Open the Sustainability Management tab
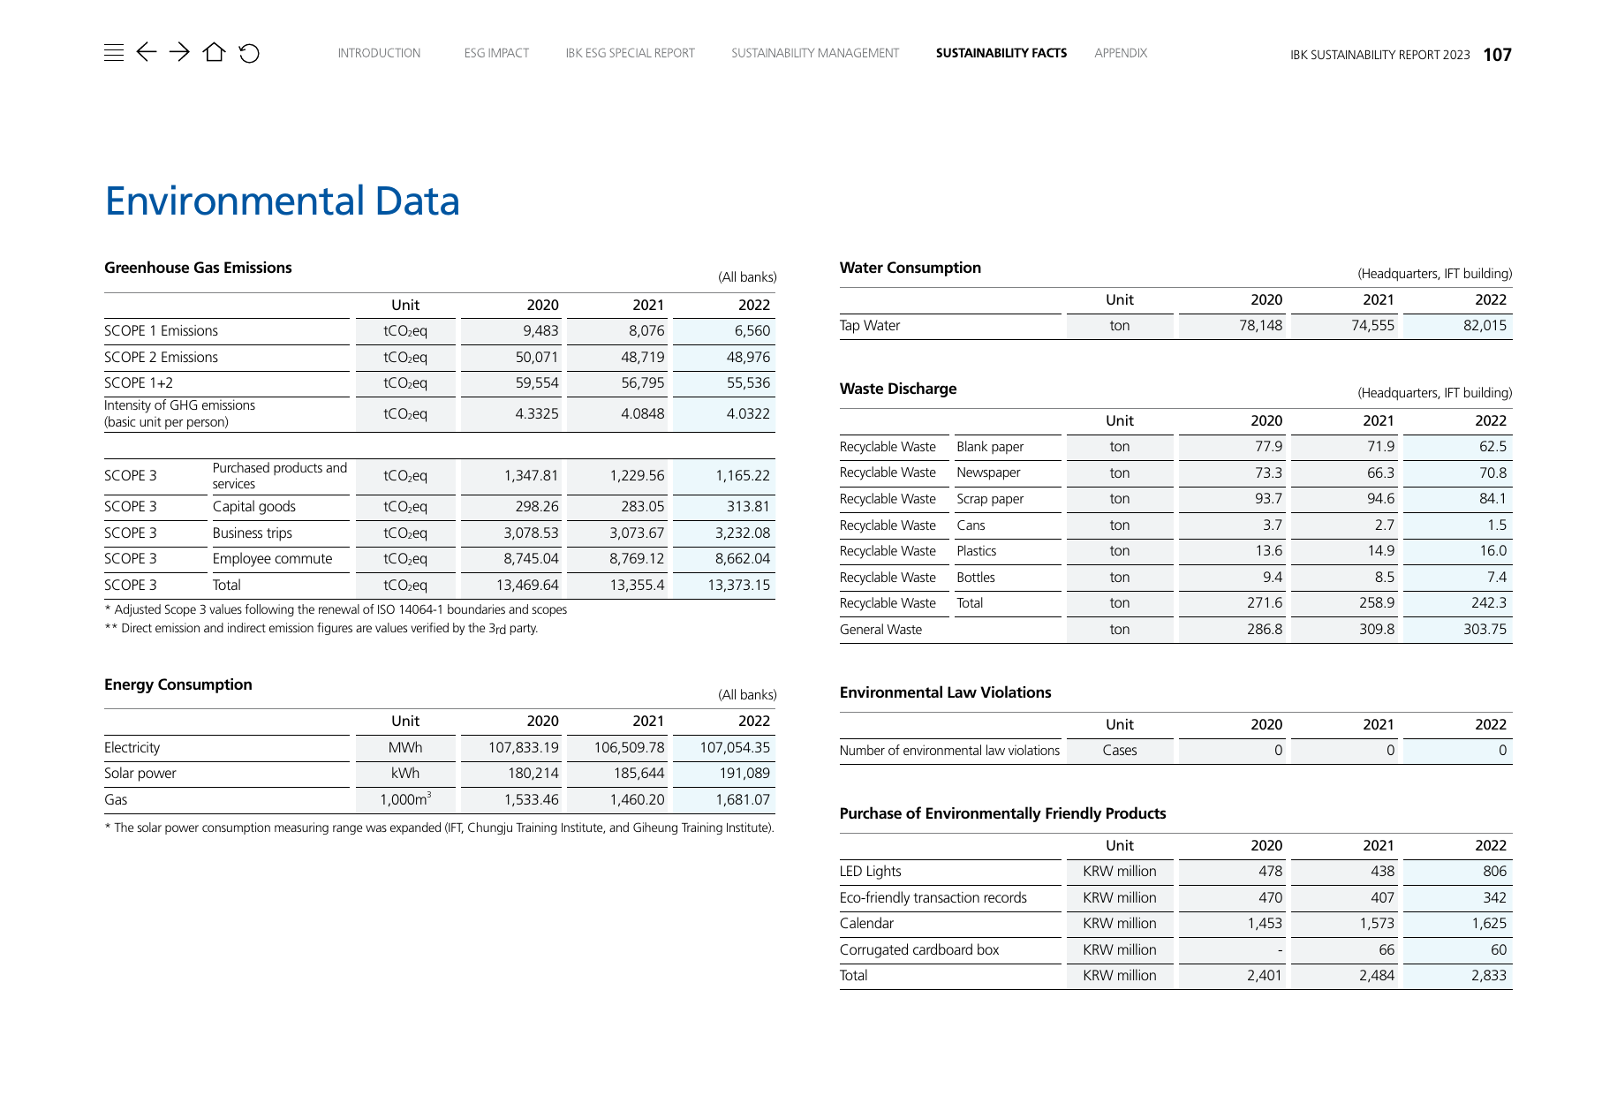Screen dimensions: 1617x1096 [815, 53]
